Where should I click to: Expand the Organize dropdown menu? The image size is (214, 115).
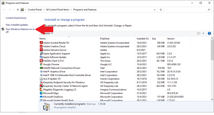(47, 33)
